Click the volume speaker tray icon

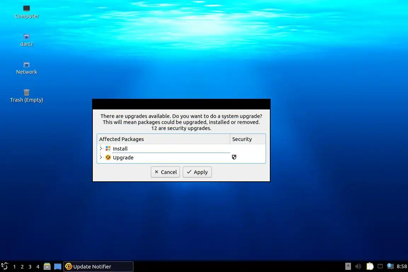358,266
